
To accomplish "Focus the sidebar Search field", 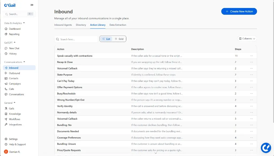I will tap(19, 14).
